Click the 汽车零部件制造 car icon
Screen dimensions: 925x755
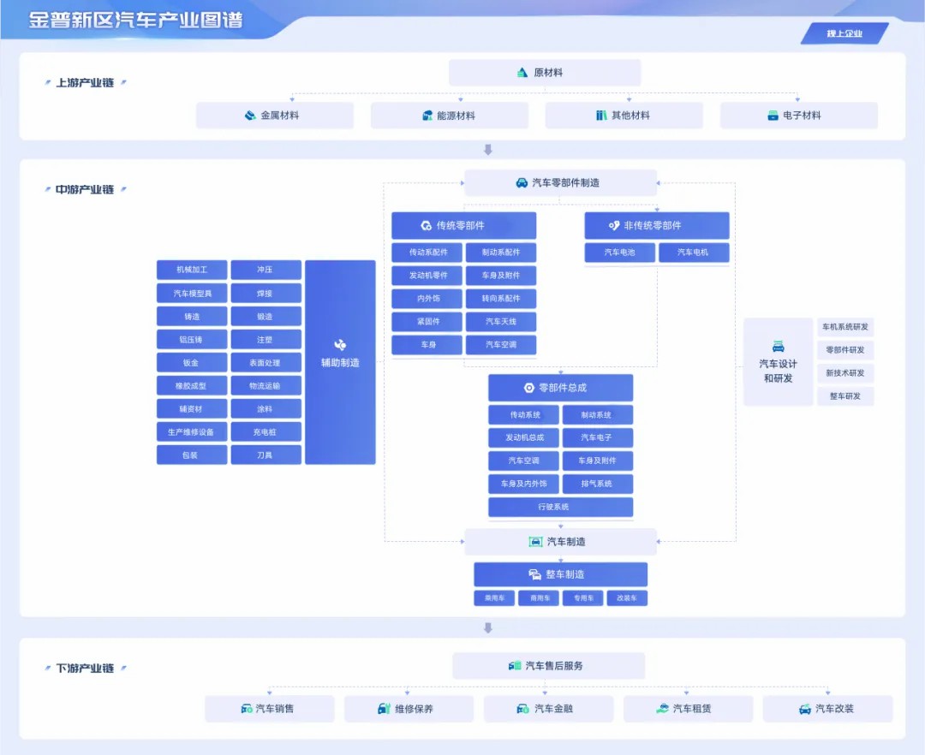point(522,182)
